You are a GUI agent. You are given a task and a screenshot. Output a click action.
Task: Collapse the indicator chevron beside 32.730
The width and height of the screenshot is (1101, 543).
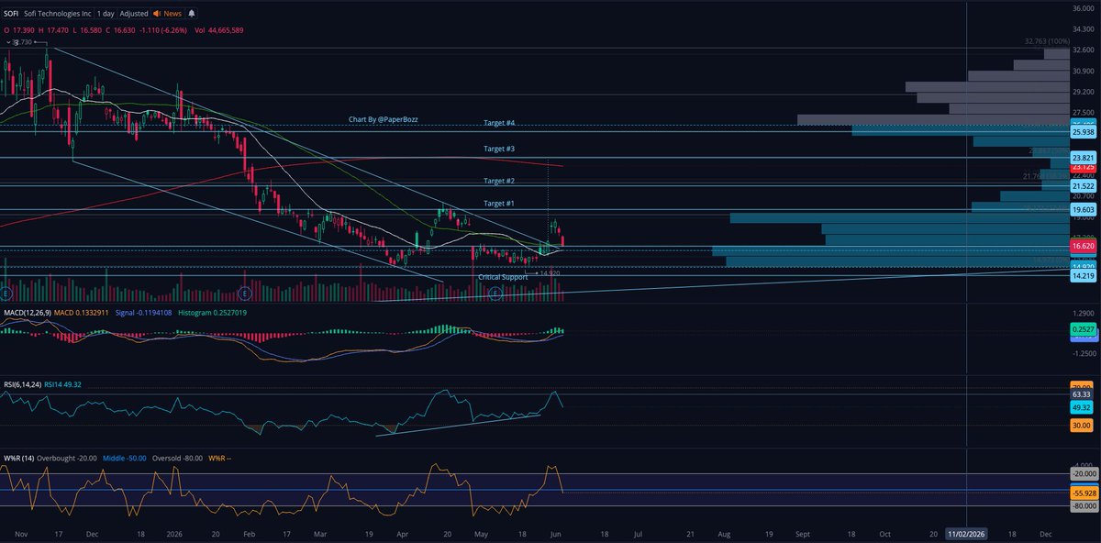[6, 42]
